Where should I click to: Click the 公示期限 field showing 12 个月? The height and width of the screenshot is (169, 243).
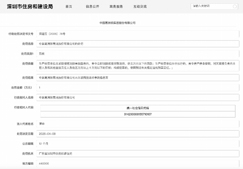tap(138, 144)
